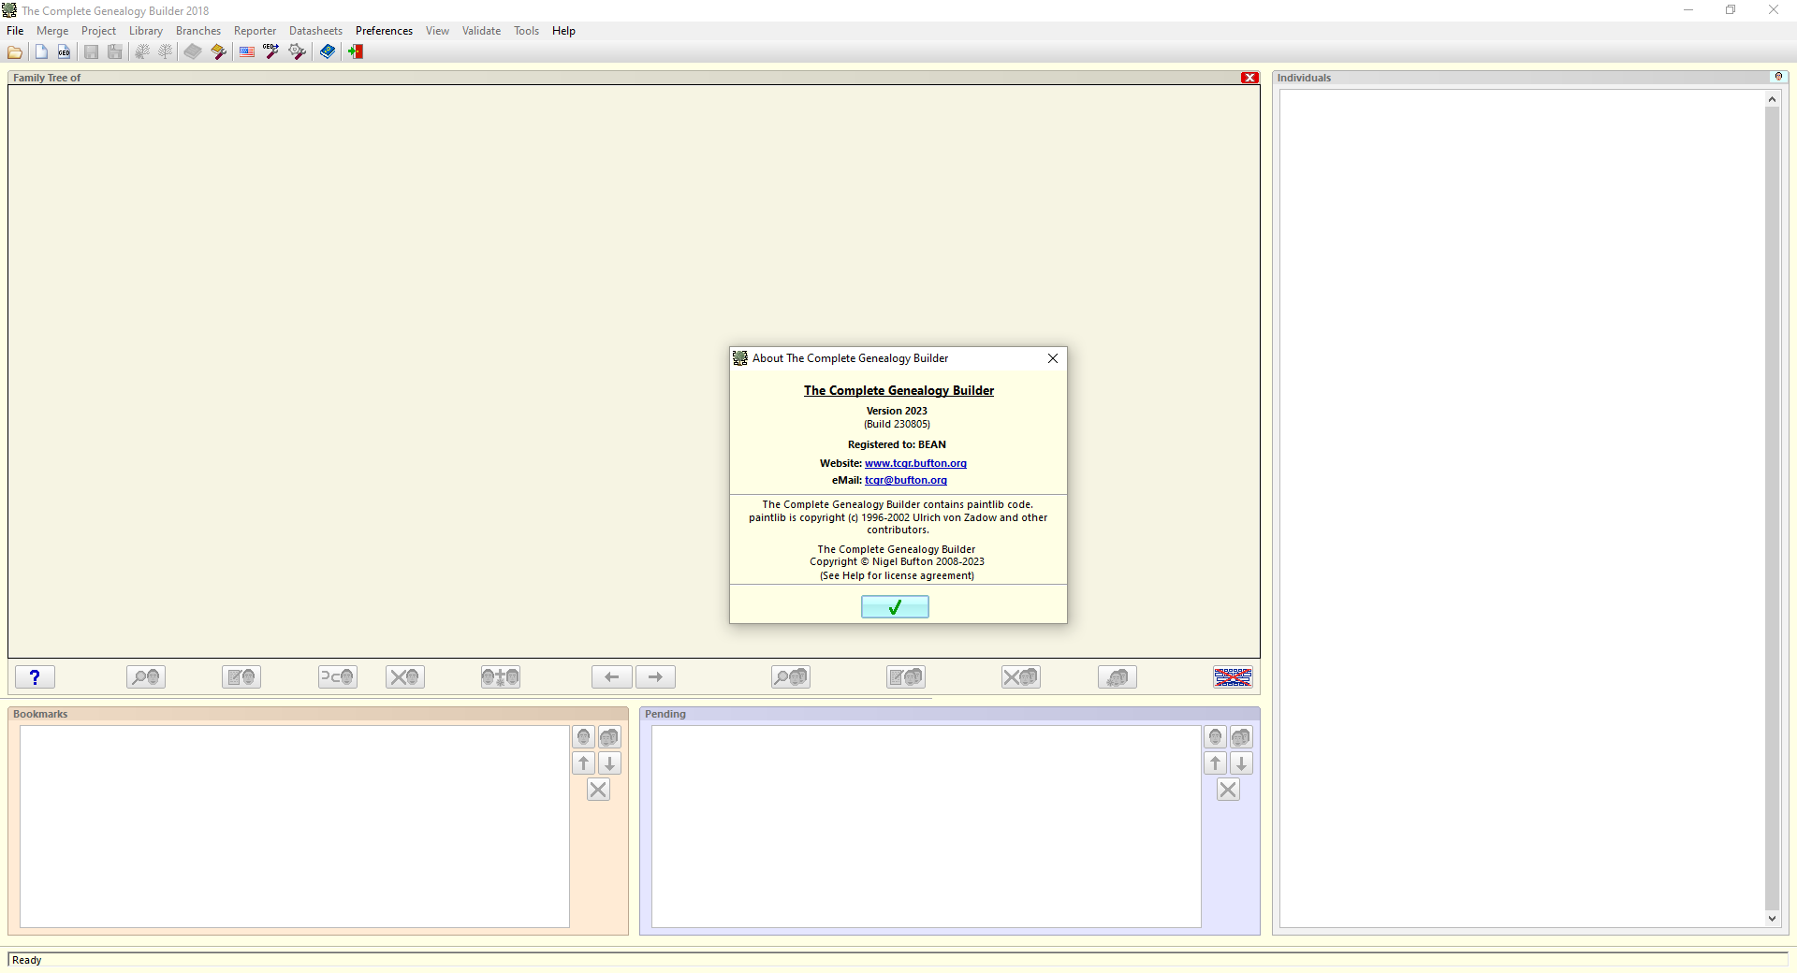This screenshot has width=1797, height=973.
Task: Click the link individual button
Action: [x=338, y=677]
